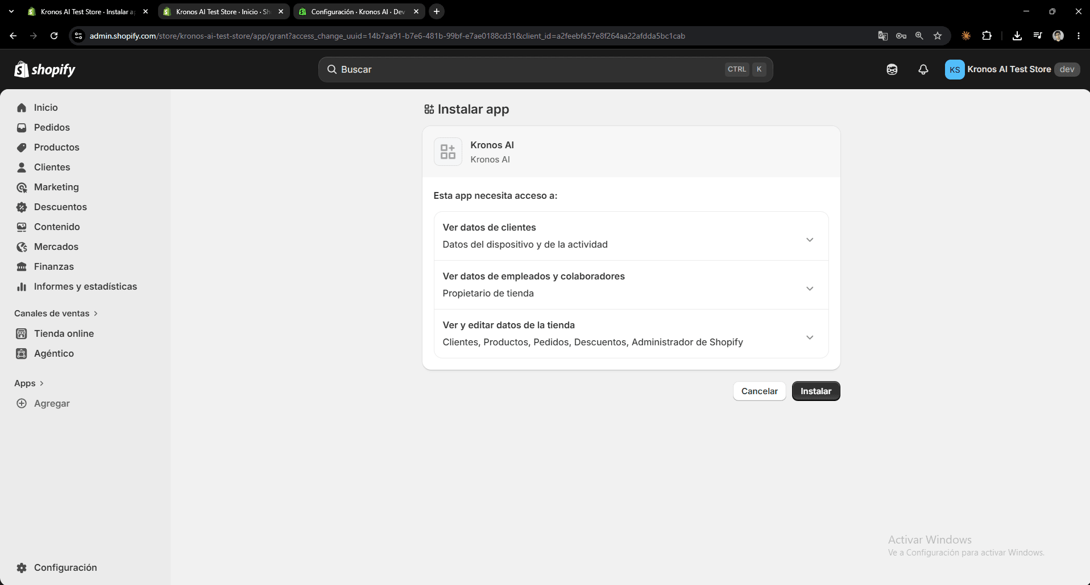This screenshot has height=585, width=1090.
Task: Switch to Kronos AI Test Store Inicio tab
Action: tap(223, 11)
